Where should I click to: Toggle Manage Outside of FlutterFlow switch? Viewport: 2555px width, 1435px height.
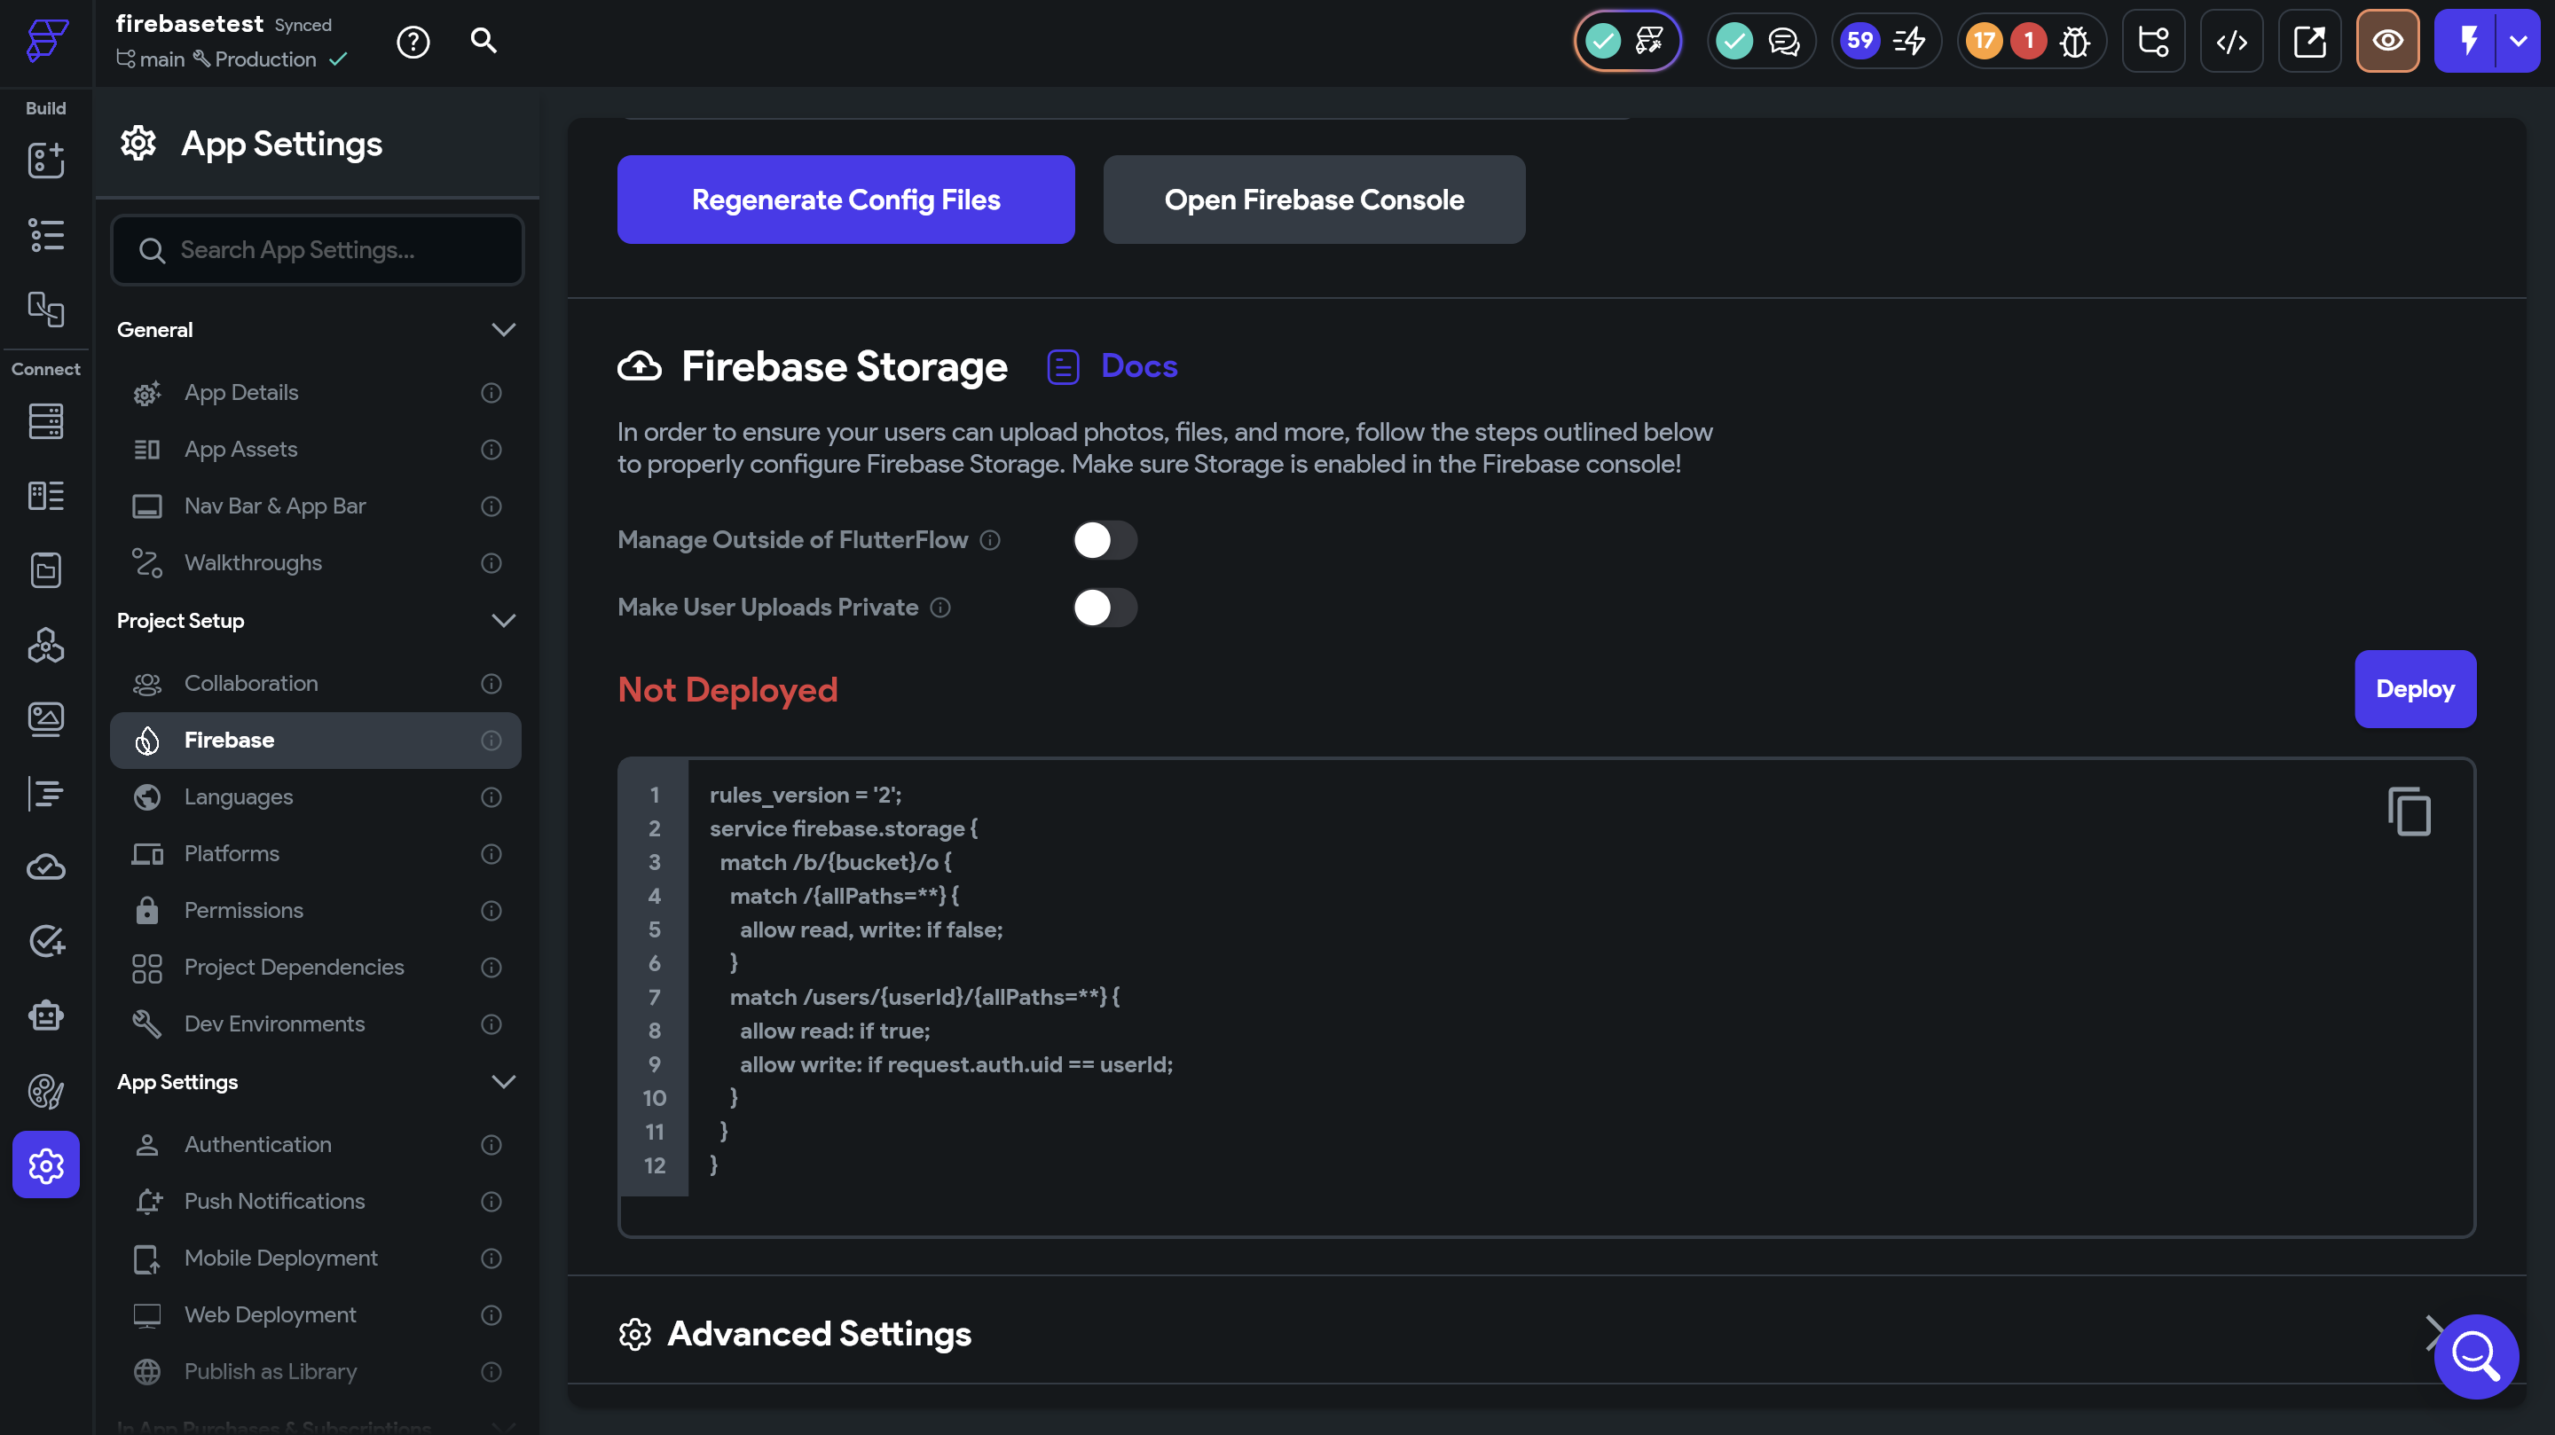click(1104, 539)
